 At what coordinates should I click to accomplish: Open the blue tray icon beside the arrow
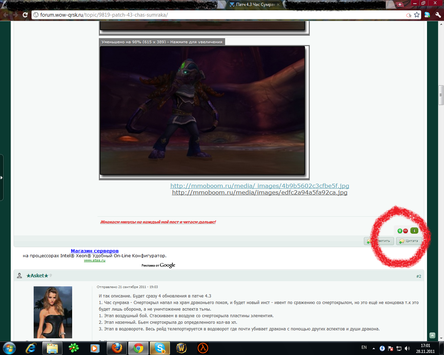click(382, 348)
